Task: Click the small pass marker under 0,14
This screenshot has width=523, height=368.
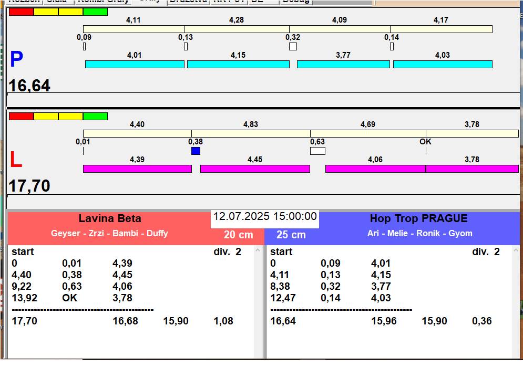Action: click(392, 46)
